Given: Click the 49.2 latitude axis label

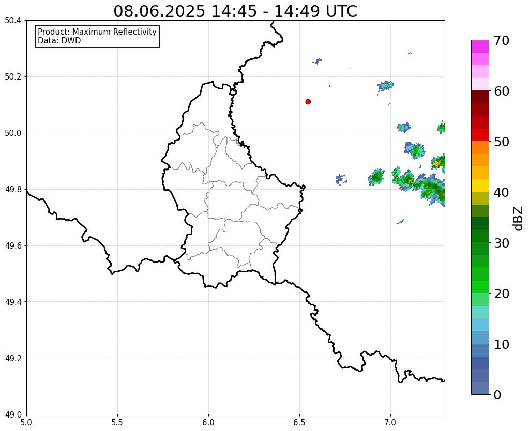Looking at the screenshot, I should pyautogui.click(x=13, y=358).
